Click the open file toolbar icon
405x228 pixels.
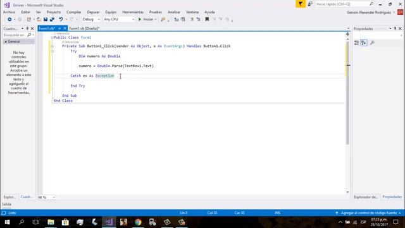(x=39, y=20)
